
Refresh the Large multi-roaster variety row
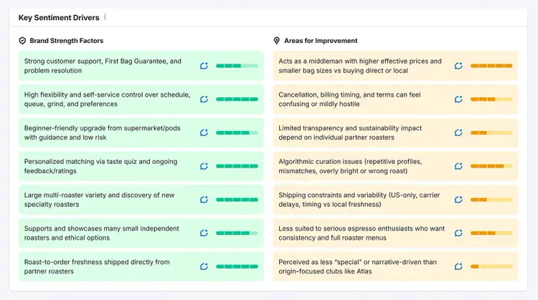coord(204,200)
